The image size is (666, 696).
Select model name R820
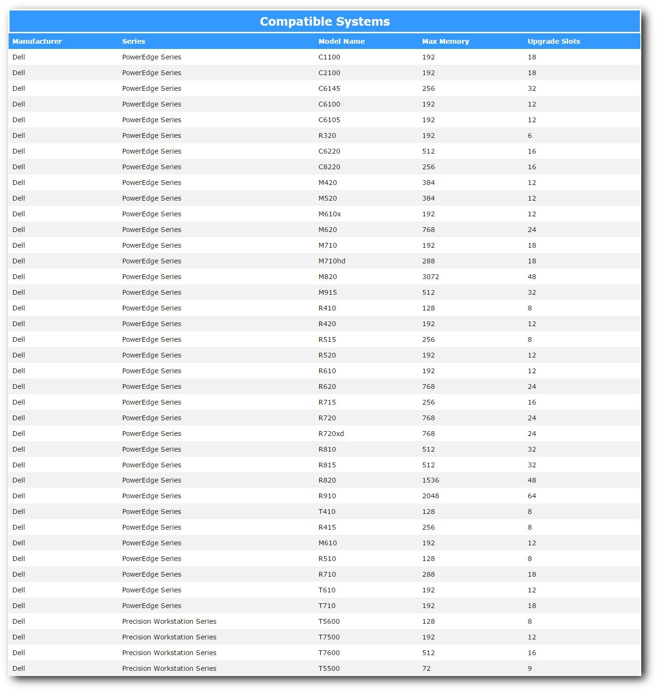327,480
